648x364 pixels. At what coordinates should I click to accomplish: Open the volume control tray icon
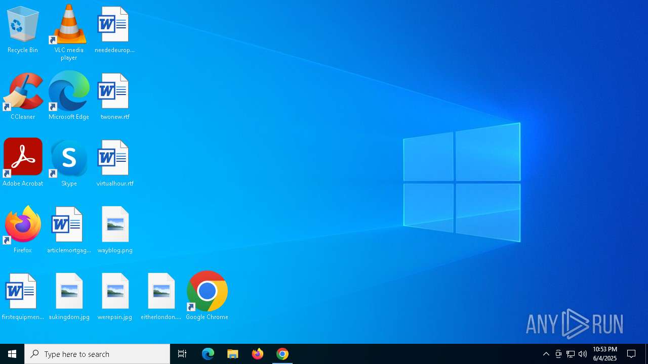pos(583,354)
